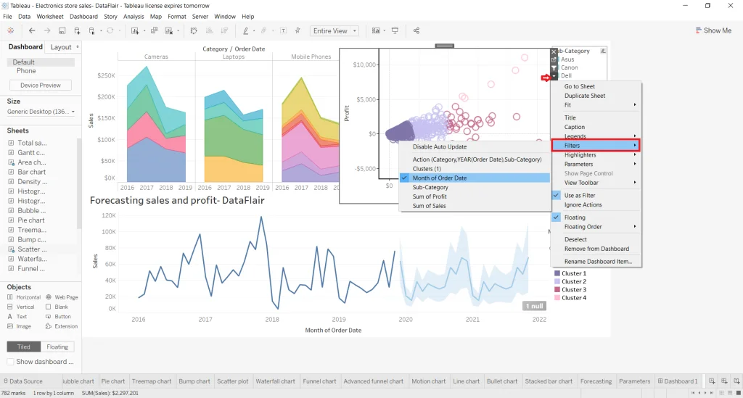Click the scatter sheet More Options caret

click(x=554, y=76)
